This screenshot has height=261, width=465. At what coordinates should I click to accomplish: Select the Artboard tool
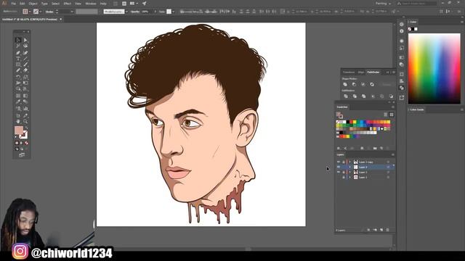[18, 115]
